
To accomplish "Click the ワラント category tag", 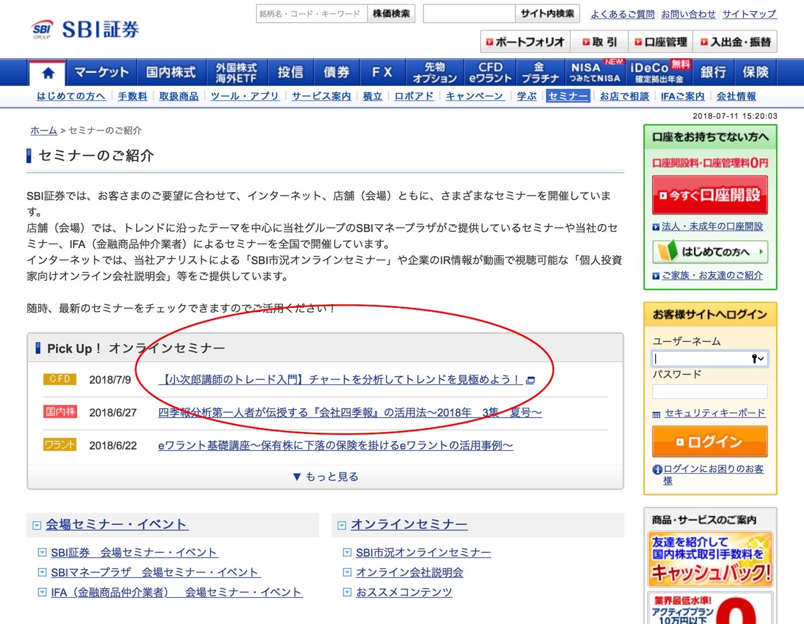I will pyautogui.click(x=60, y=445).
